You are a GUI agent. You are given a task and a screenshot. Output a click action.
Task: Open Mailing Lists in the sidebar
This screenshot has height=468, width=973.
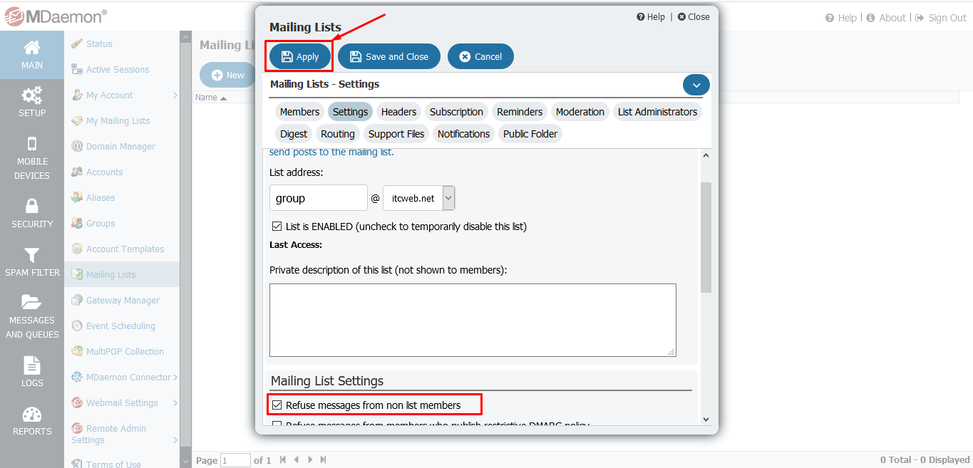122,274
